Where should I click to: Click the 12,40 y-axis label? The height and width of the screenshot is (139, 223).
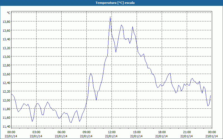pyautogui.click(x=6, y=83)
